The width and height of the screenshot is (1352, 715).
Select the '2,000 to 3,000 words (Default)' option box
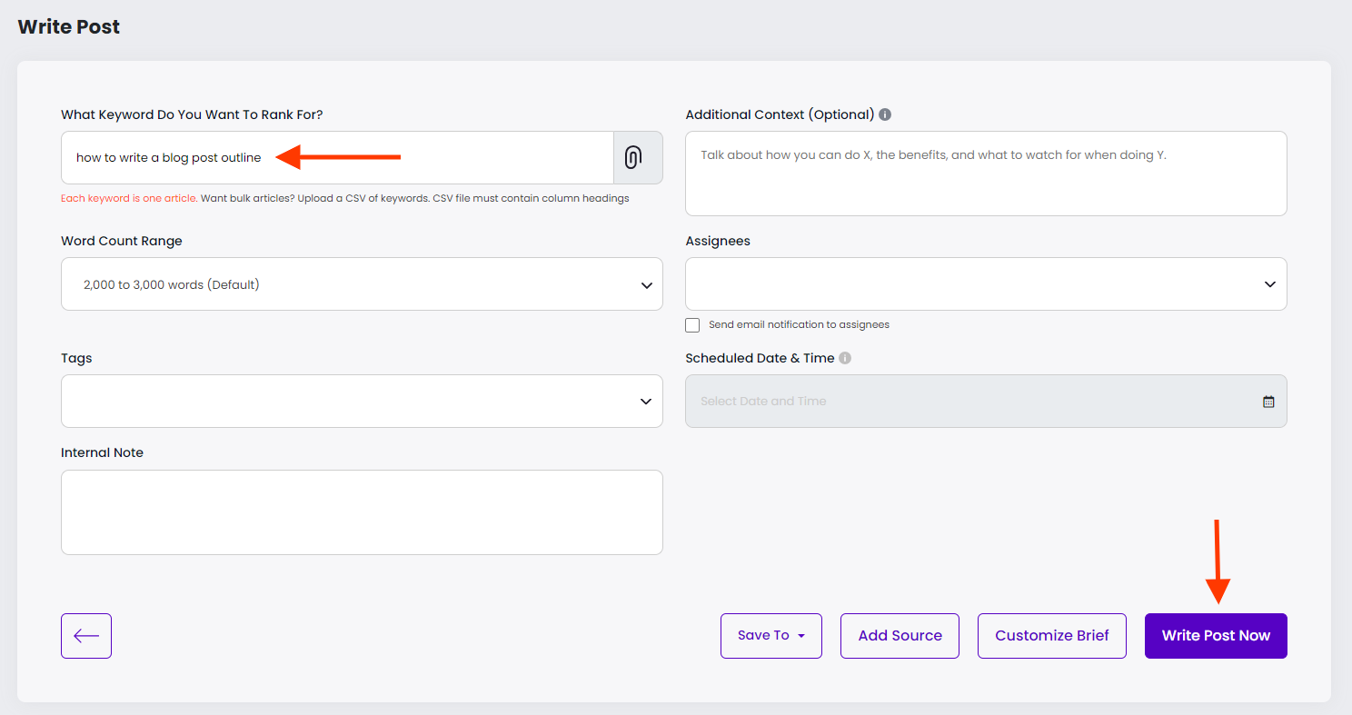click(x=345, y=284)
